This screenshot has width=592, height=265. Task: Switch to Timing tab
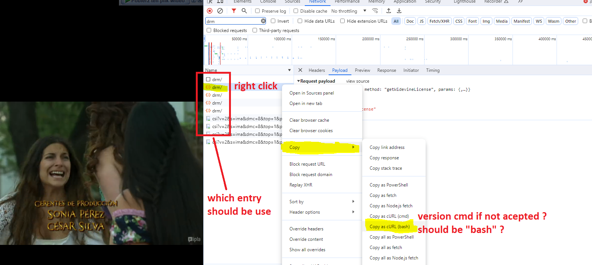coord(433,70)
